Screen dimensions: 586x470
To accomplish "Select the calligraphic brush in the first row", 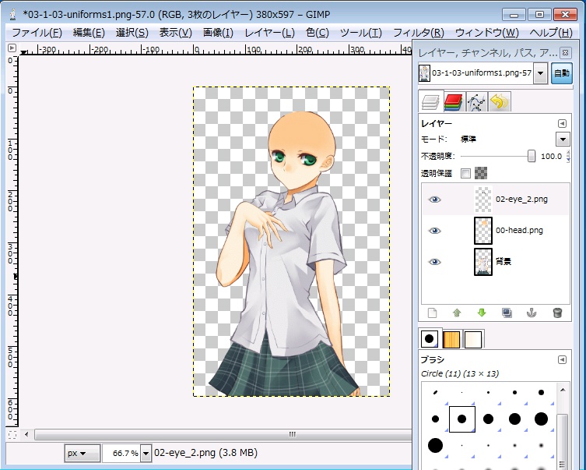I will tap(435, 393).
